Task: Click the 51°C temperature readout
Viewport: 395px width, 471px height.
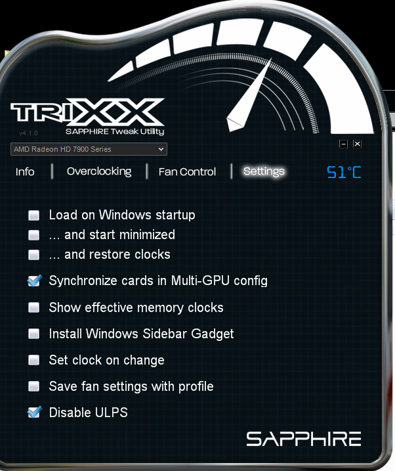Action: click(344, 172)
